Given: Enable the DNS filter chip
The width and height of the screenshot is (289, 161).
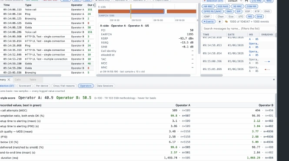Looking at the screenshot, I should pyautogui.click(x=267, y=11).
